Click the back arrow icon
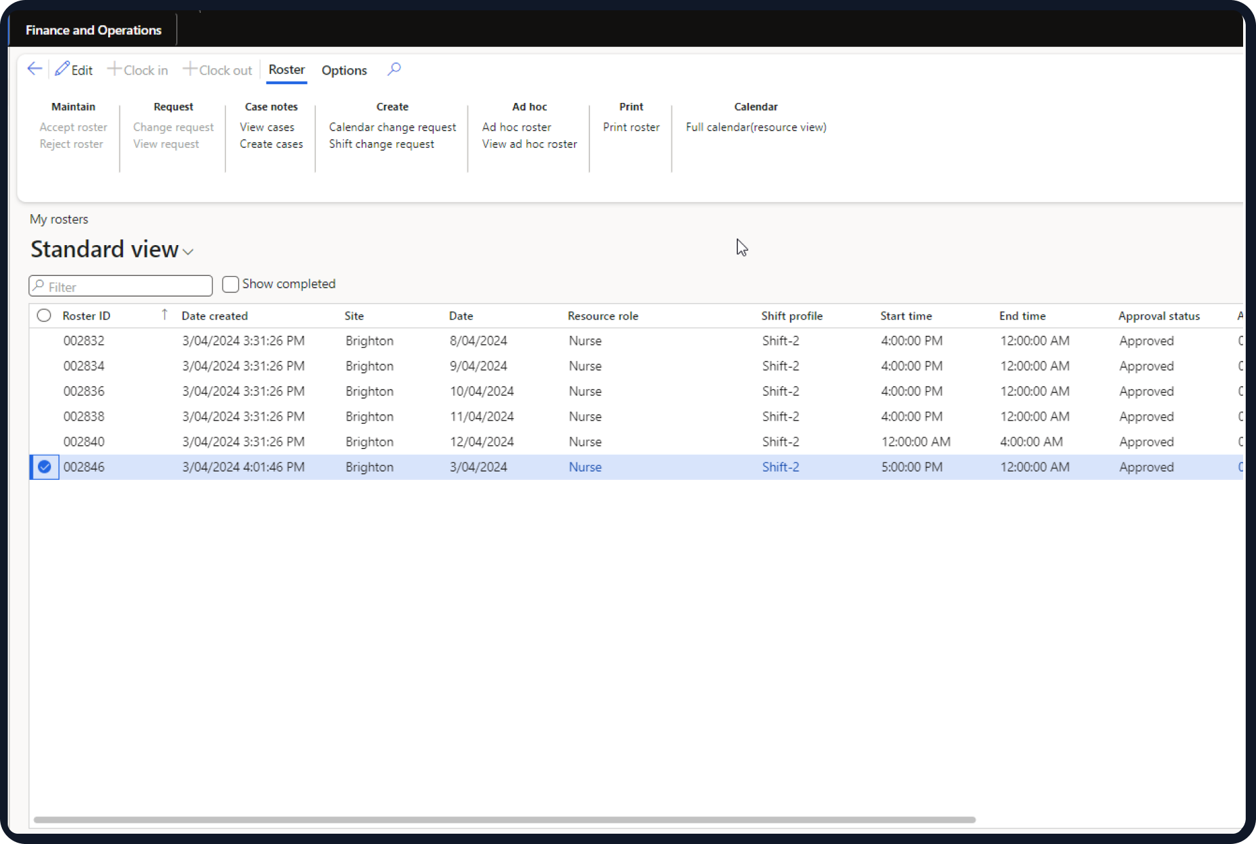The image size is (1256, 844). 35,69
